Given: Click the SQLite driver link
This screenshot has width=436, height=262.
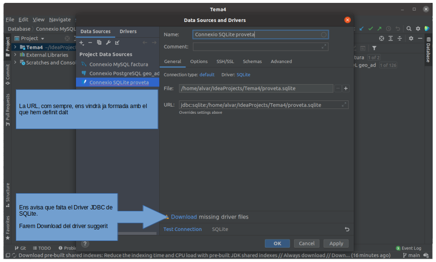Looking at the screenshot, I should click(x=243, y=75).
